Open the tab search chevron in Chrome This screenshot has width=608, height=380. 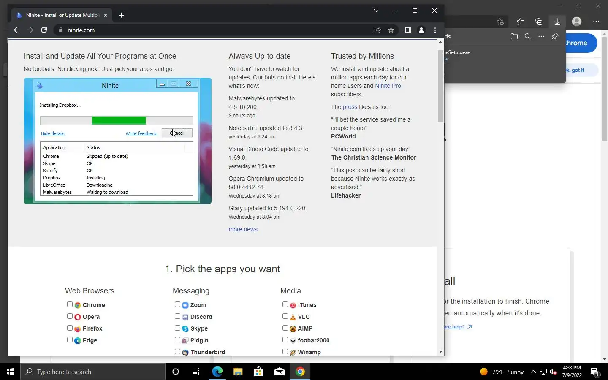[x=376, y=11]
